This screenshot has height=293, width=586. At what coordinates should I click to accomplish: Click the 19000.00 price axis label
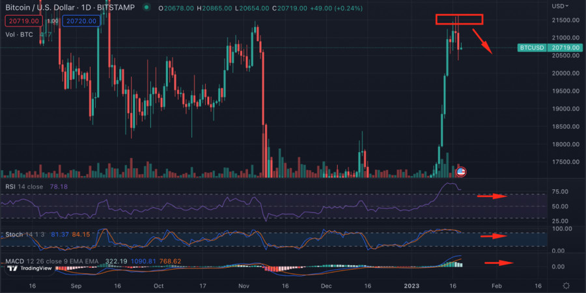click(x=565, y=109)
